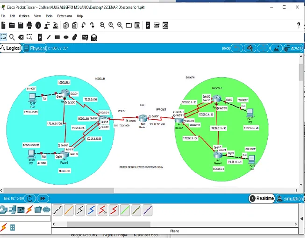Open file using folder toolbar icon
307x238 pixels.
pyautogui.click(x=12, y=25)
